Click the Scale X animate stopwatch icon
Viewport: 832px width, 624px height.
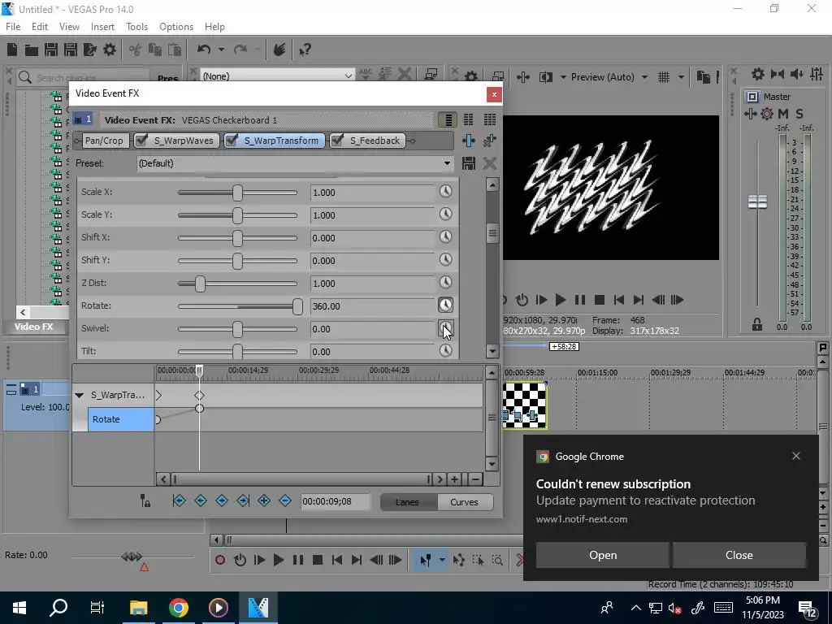[x=446, y=192]
